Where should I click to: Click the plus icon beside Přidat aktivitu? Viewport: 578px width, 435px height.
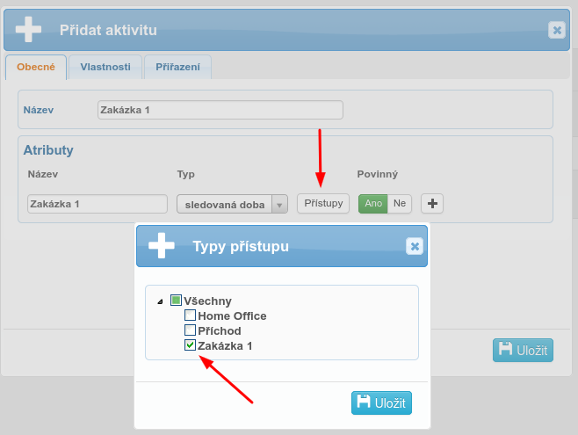coord(28,30)
